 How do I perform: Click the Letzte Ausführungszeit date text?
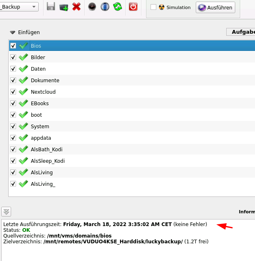click(117, 224)
